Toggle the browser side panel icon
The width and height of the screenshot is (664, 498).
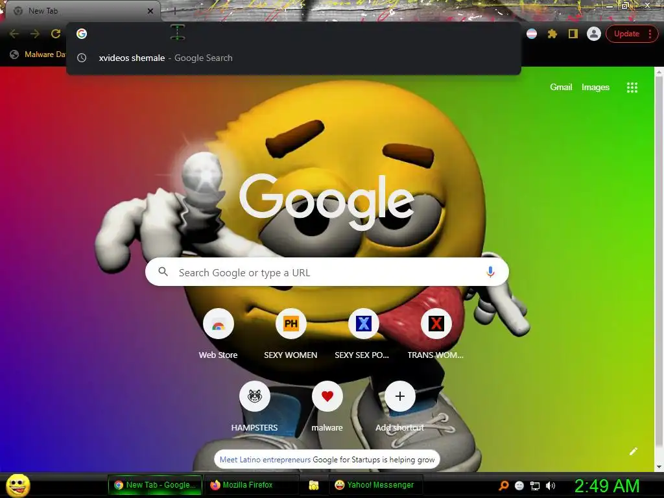click(x=573, y=34)
